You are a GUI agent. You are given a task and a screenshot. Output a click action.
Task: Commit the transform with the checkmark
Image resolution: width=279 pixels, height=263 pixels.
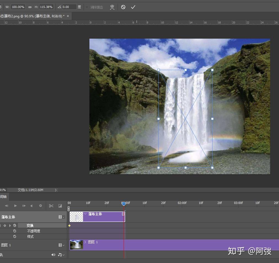(133, 7)
